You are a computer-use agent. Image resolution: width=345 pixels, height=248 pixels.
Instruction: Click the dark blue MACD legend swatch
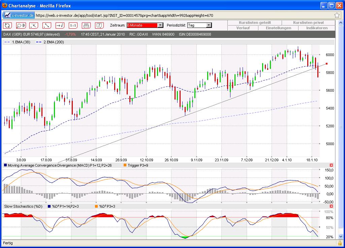point(5,165)
